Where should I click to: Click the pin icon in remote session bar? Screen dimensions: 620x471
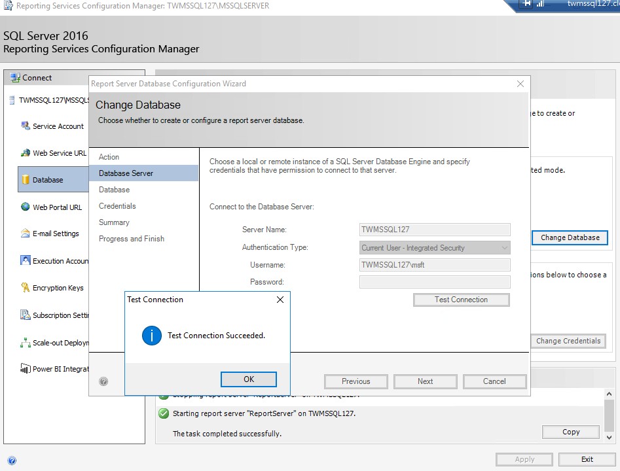(526, 3)
